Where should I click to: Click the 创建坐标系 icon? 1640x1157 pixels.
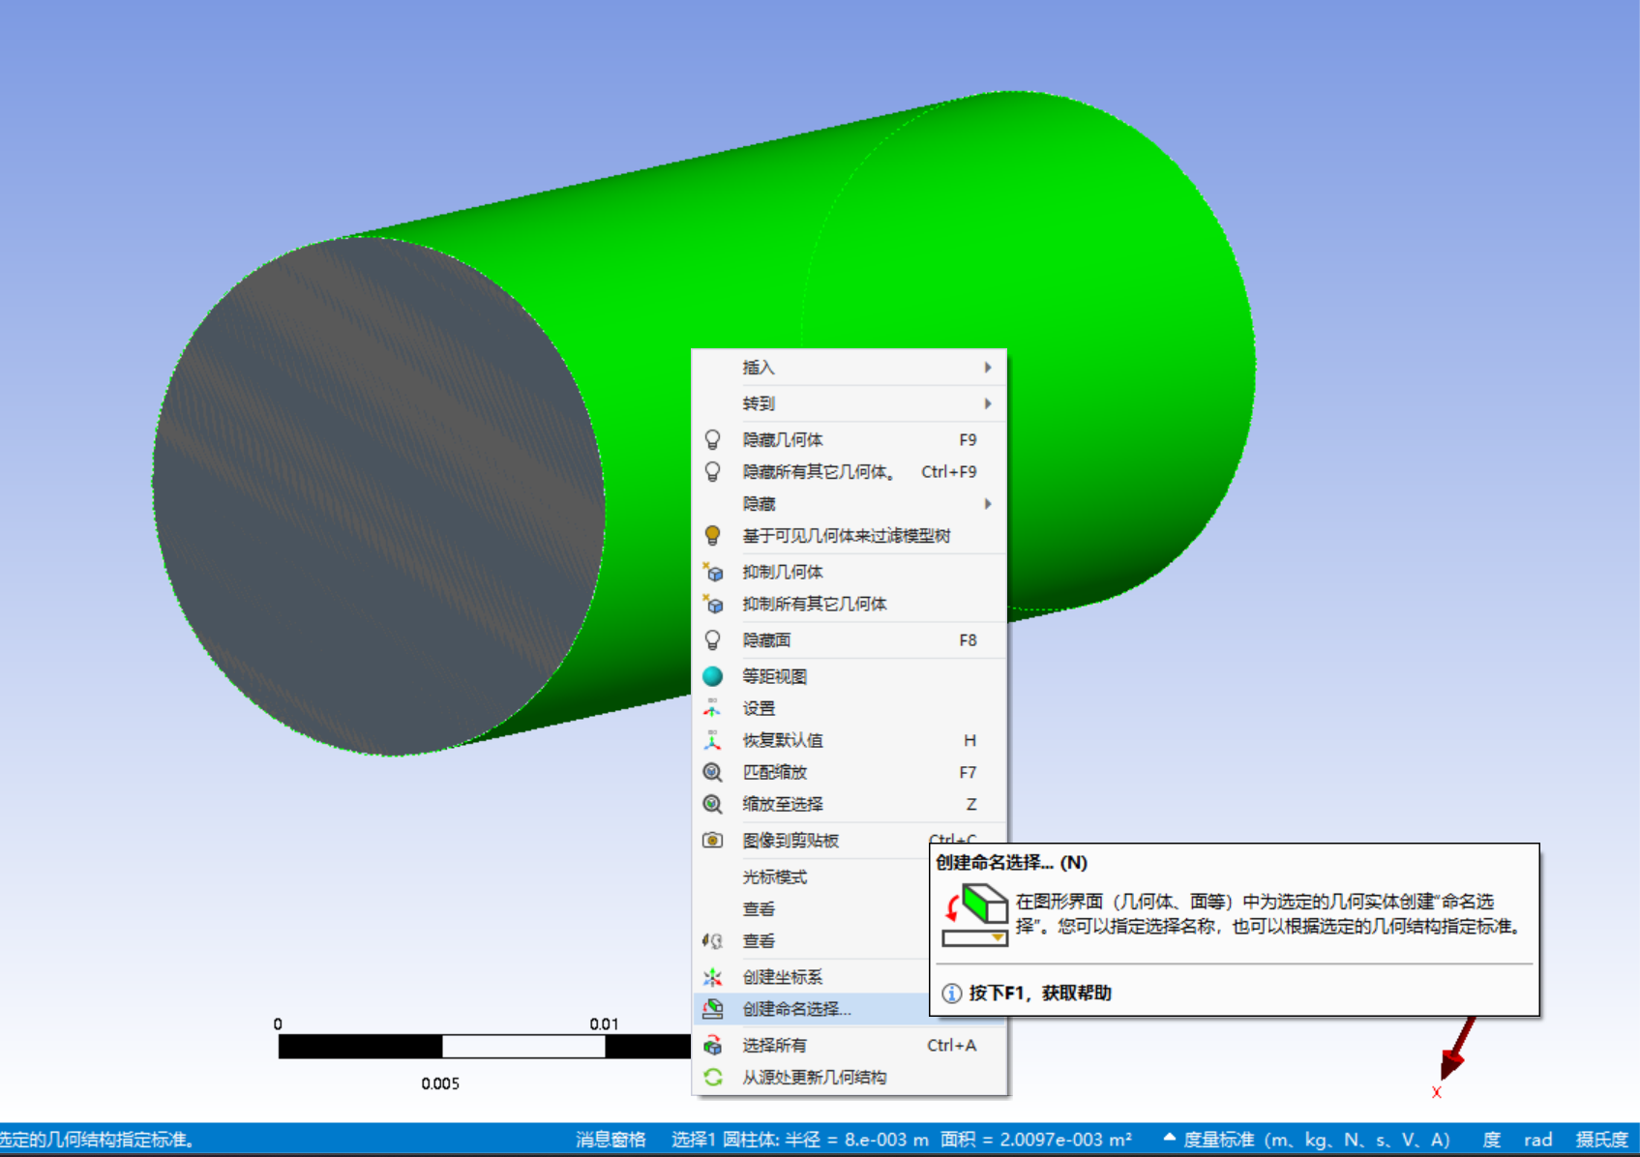pos(712,977)
